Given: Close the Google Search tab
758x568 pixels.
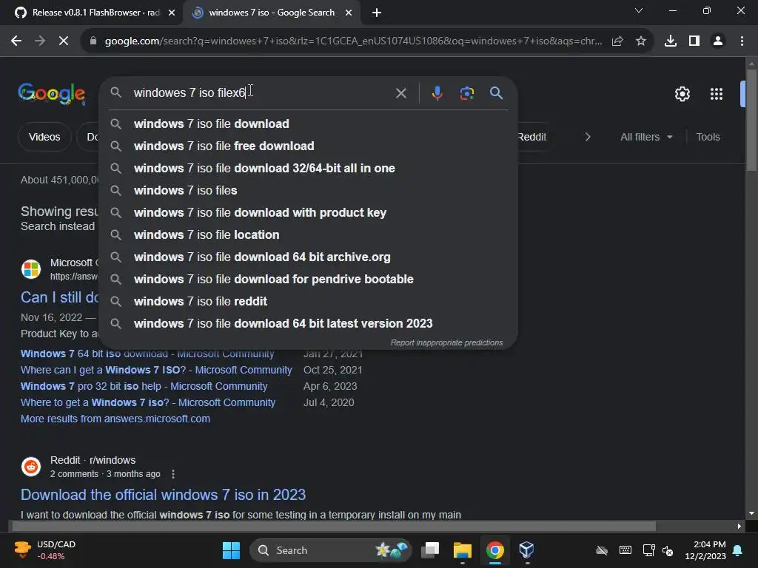Looking at the screenshot, I should [x=349, y=13].
